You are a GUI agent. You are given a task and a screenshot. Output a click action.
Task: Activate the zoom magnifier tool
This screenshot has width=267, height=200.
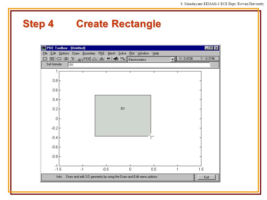[x=123, y=59]
